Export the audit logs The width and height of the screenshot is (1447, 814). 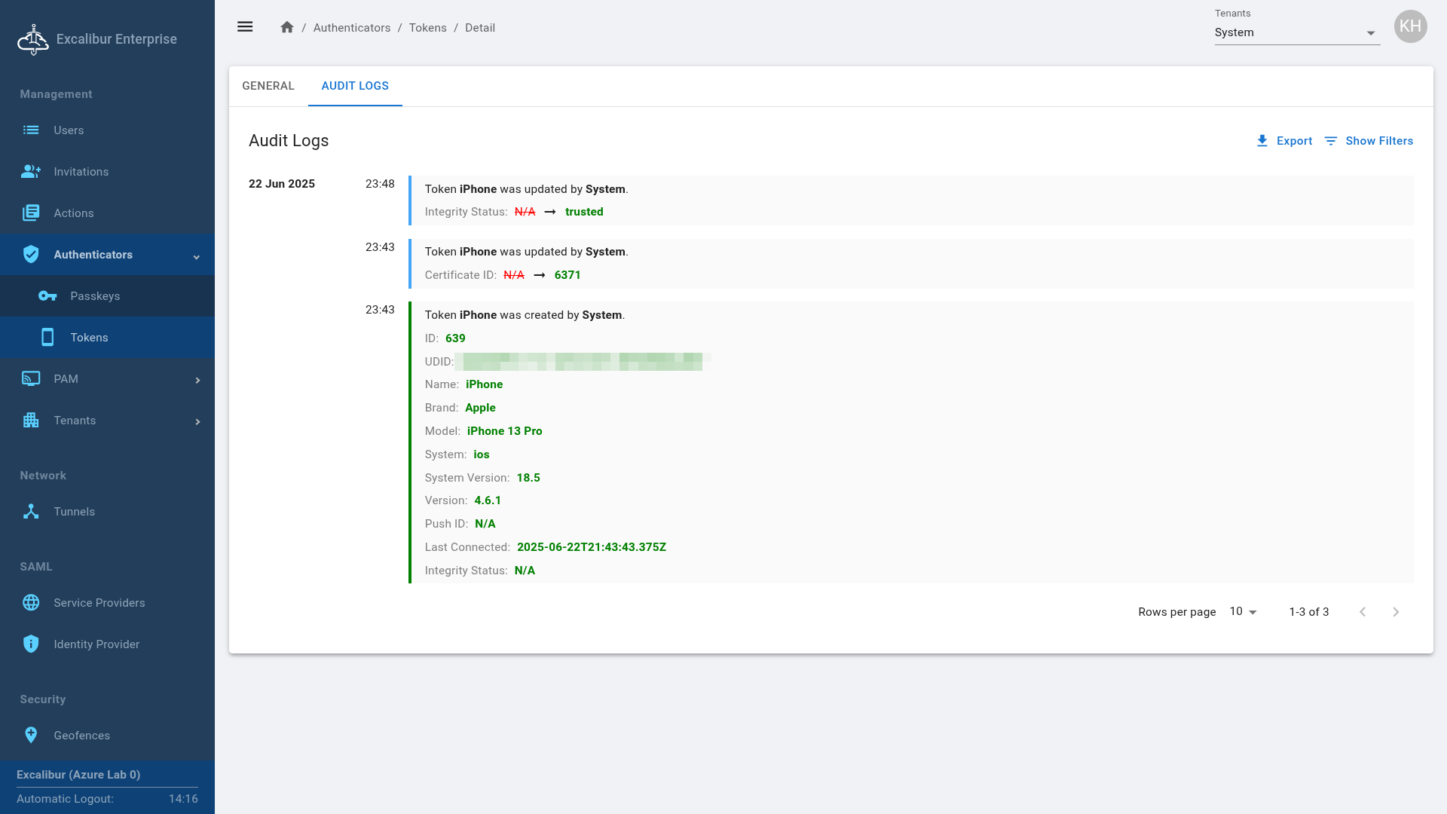coord(1284,141)
